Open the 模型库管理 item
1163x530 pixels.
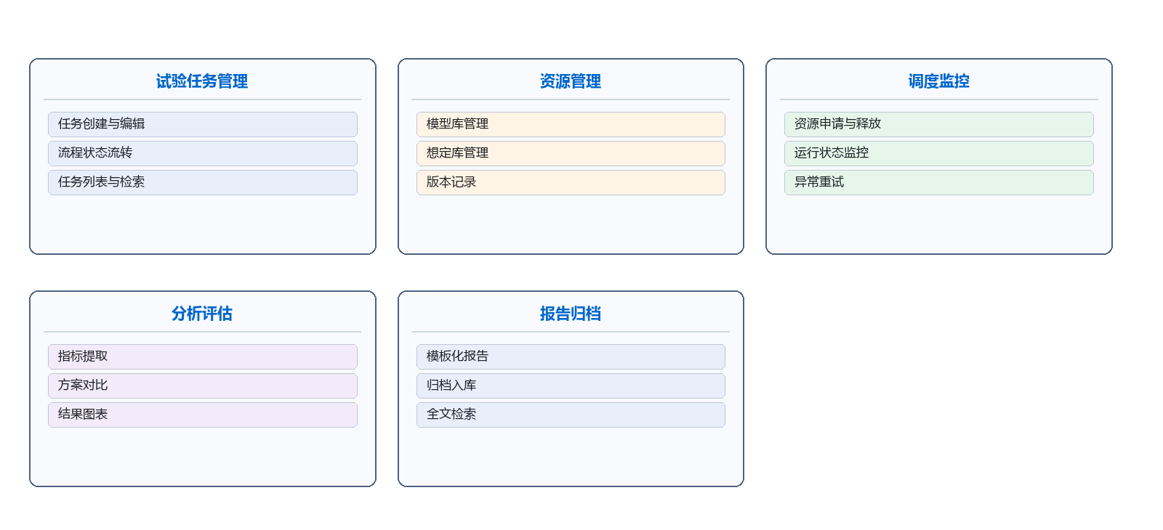(x=571, y=124)
